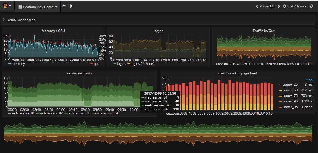The image size is (318, 153).
Task: Click the logins panel title
Action: (x=158, y=31)
